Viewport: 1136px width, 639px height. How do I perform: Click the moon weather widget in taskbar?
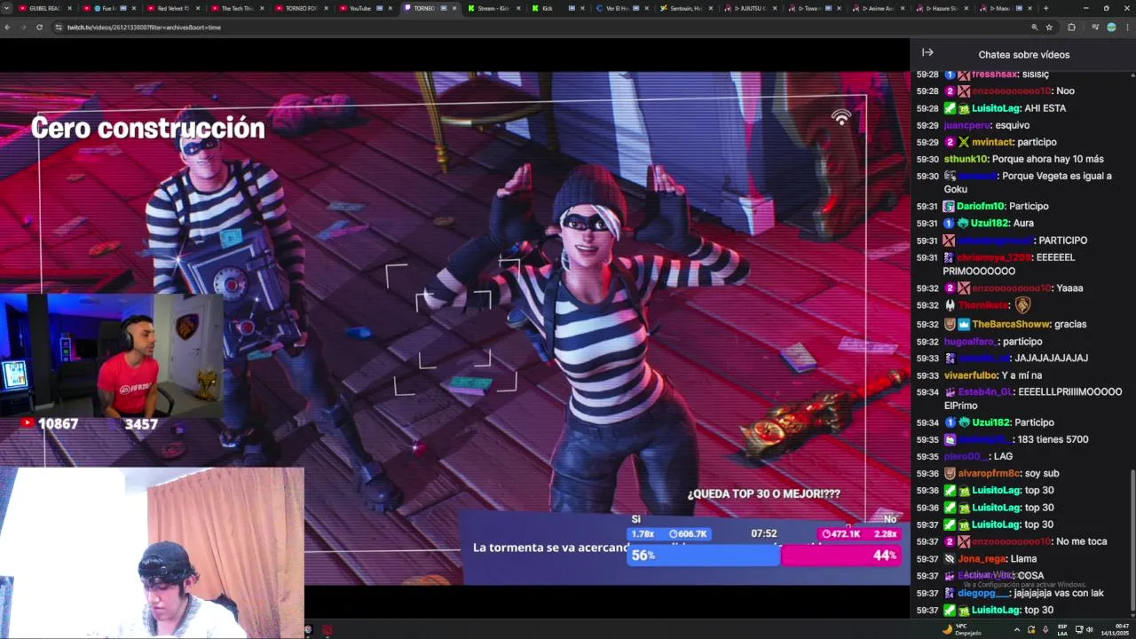(961, 629)
